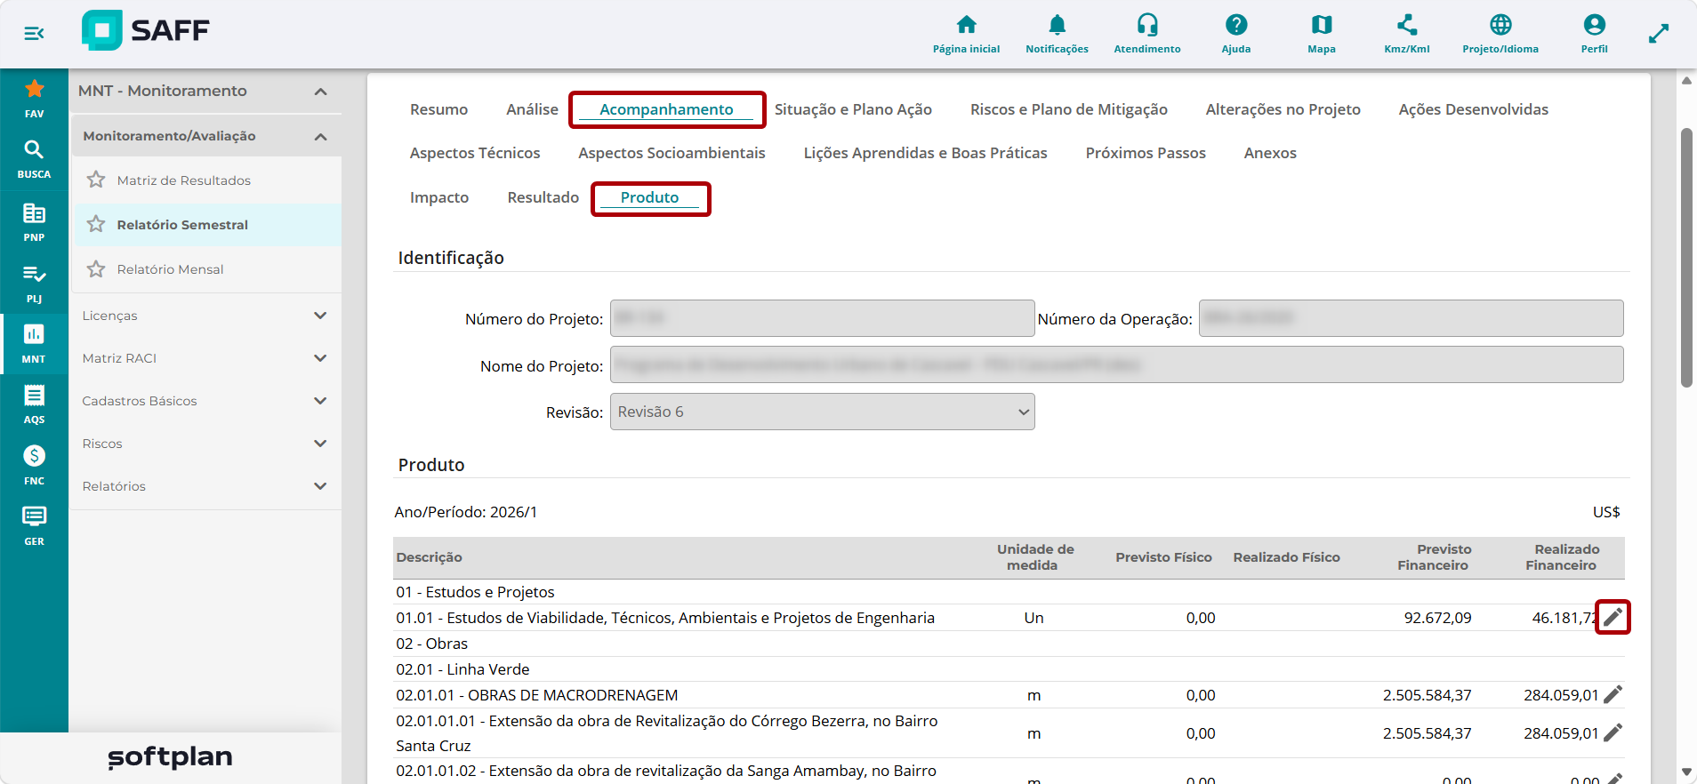Open the Relatório Mensal link
This screenshot has width=1697, height=784.
[x=170, y=269]
